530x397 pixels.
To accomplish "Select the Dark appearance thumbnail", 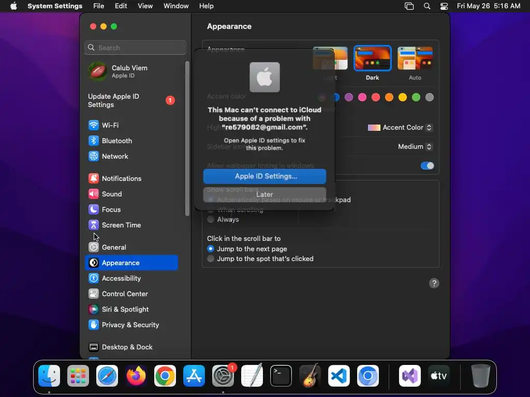I will click(x=373, y=58).
